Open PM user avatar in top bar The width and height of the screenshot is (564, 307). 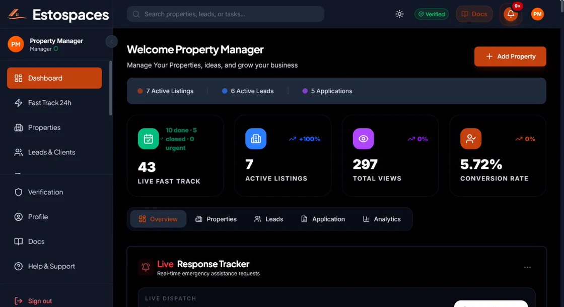point(537,14)
